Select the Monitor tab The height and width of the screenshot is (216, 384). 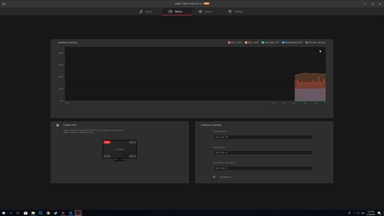(x=177, y=11)
